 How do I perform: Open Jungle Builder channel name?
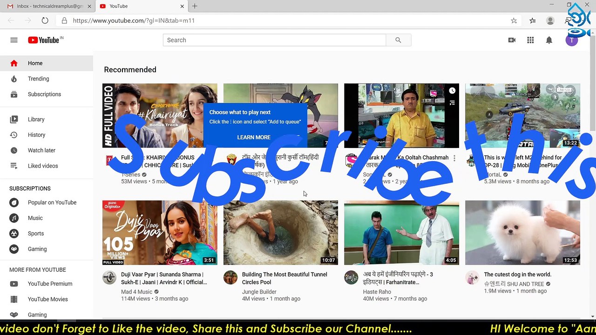pyautogui.click(x=259, y=292)
